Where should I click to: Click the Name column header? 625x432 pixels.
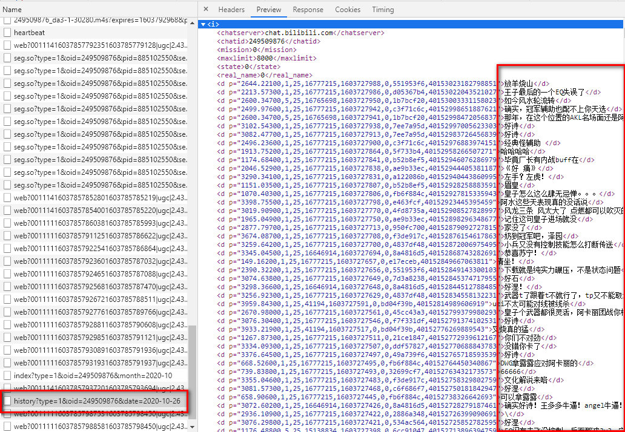point(12,10)
